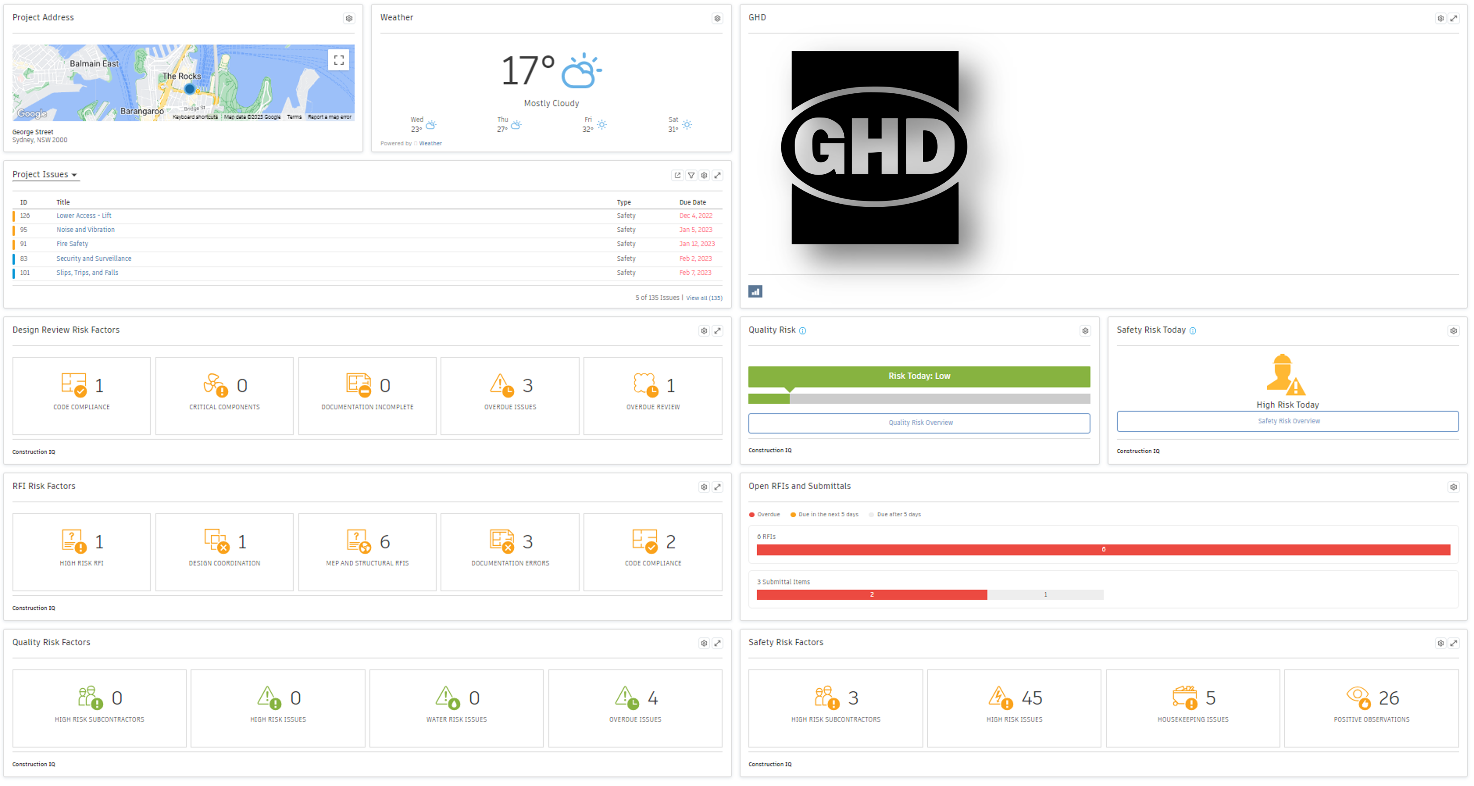Expand the Project Issues card to full screen
Viewport: 1474px width, 786px height.
click(x=717, y=176)
